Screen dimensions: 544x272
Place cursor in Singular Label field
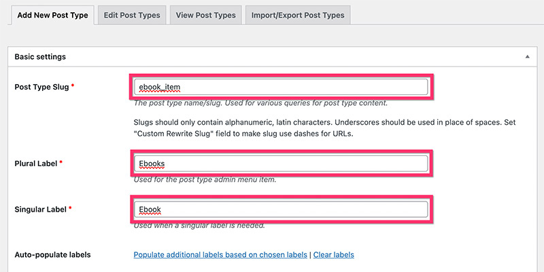(281, 210)
